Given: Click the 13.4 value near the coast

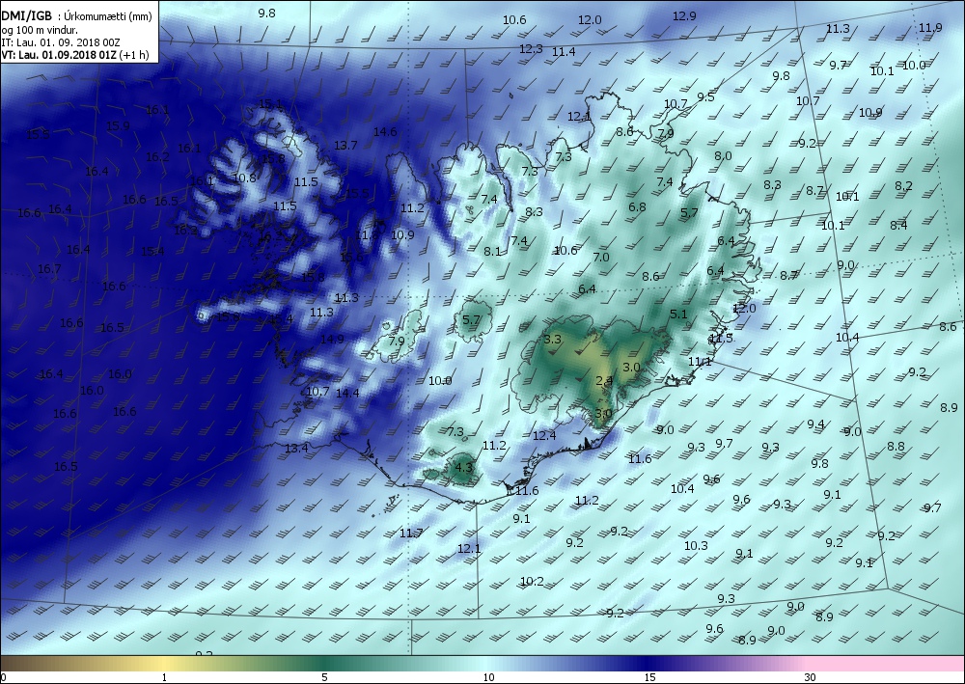Looking at the screenshot, I should click(296, 448).
